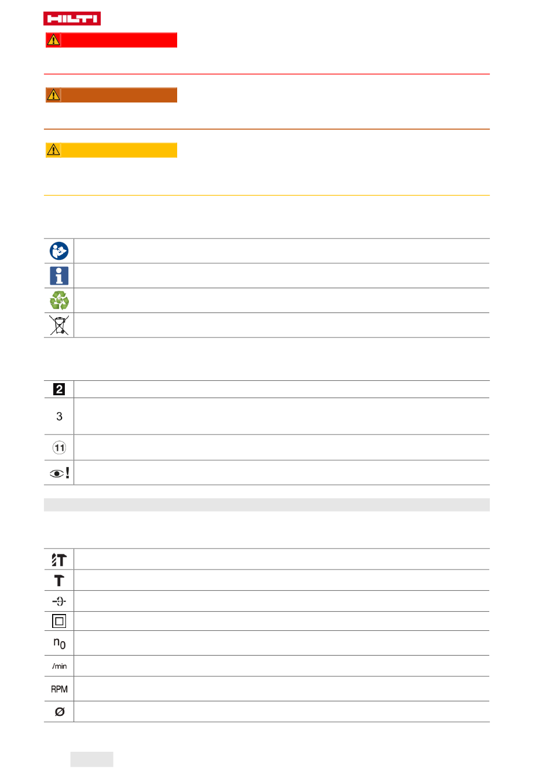Screen dimensions: 550x783
Task: Click the circled number 11 symbol
Action: [59, 447]
